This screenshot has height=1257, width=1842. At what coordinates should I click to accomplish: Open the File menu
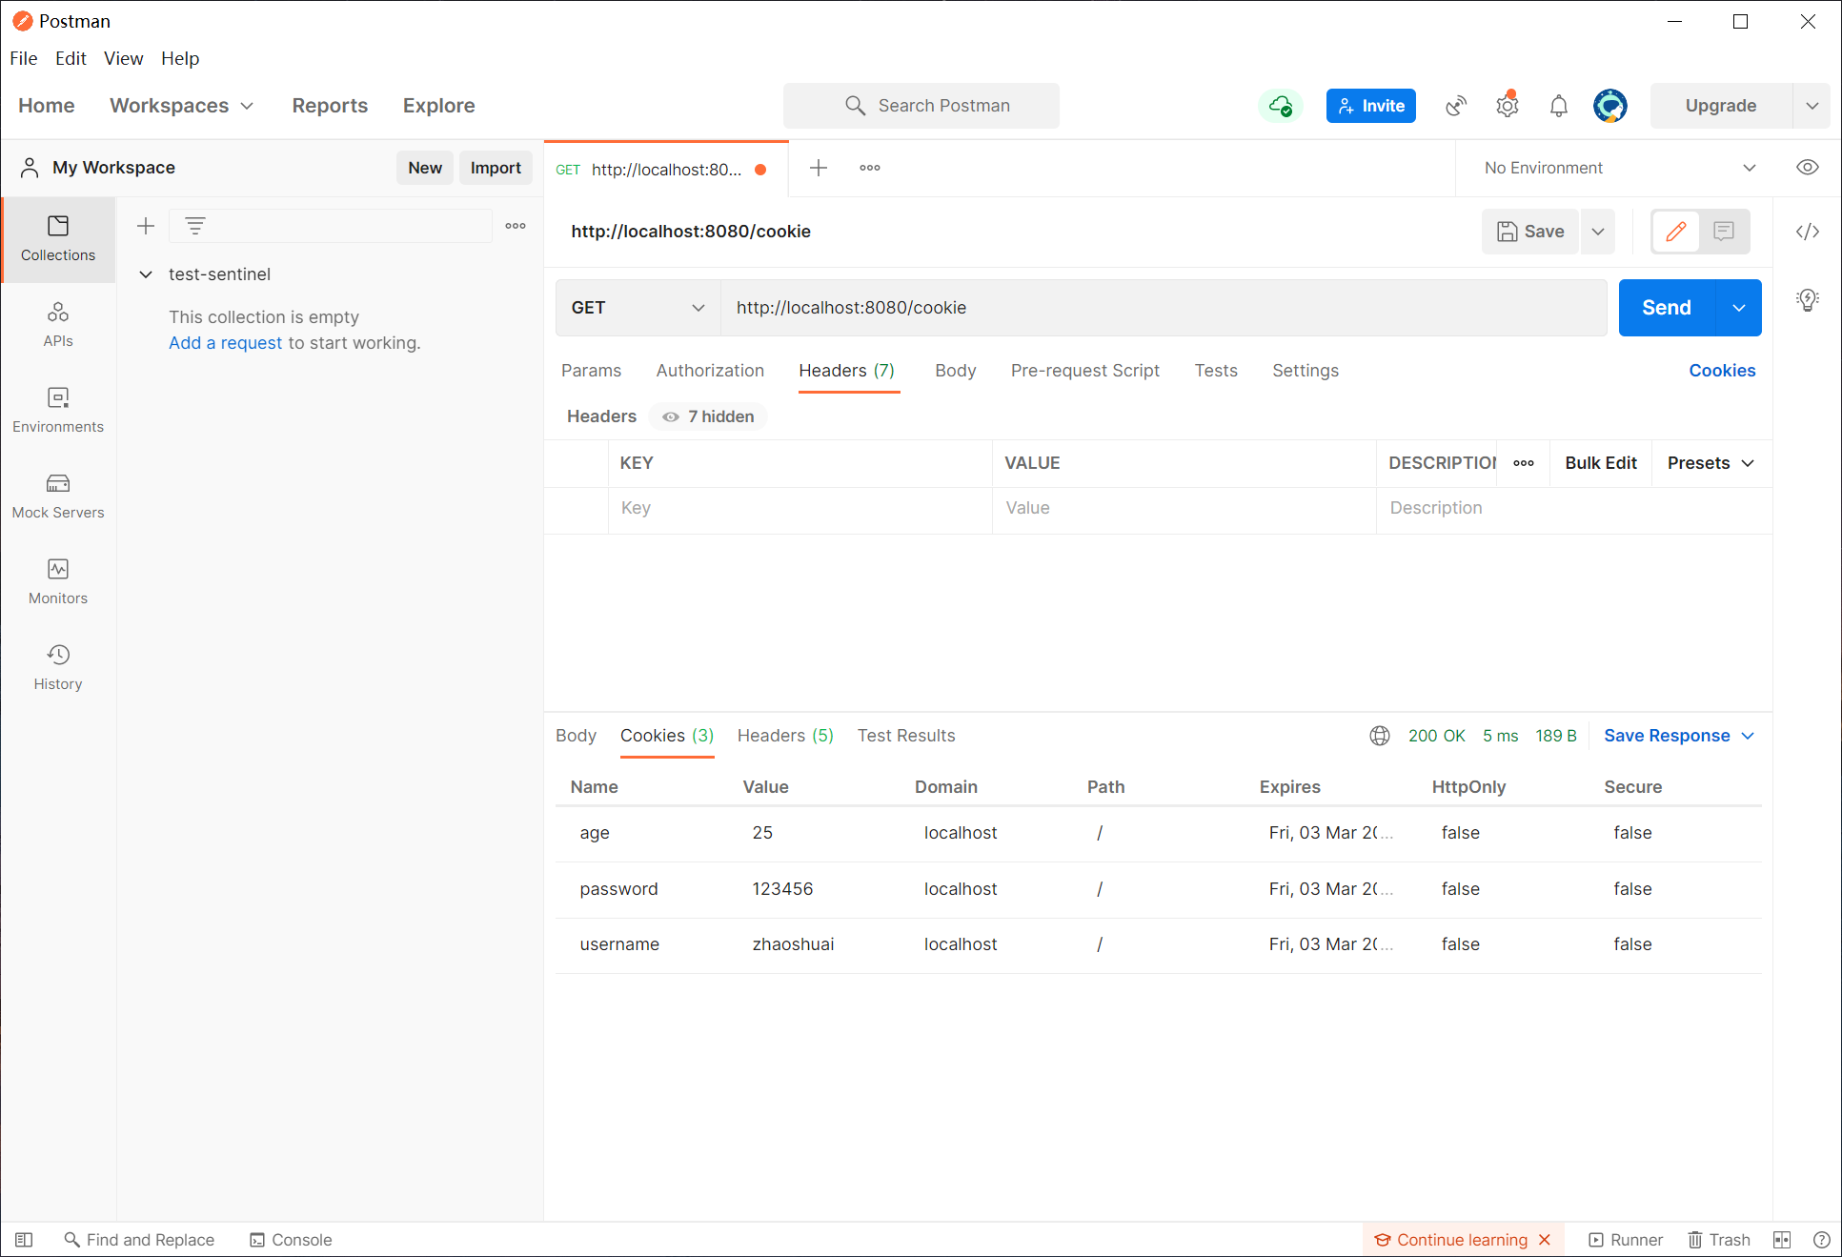coord(24,58)
